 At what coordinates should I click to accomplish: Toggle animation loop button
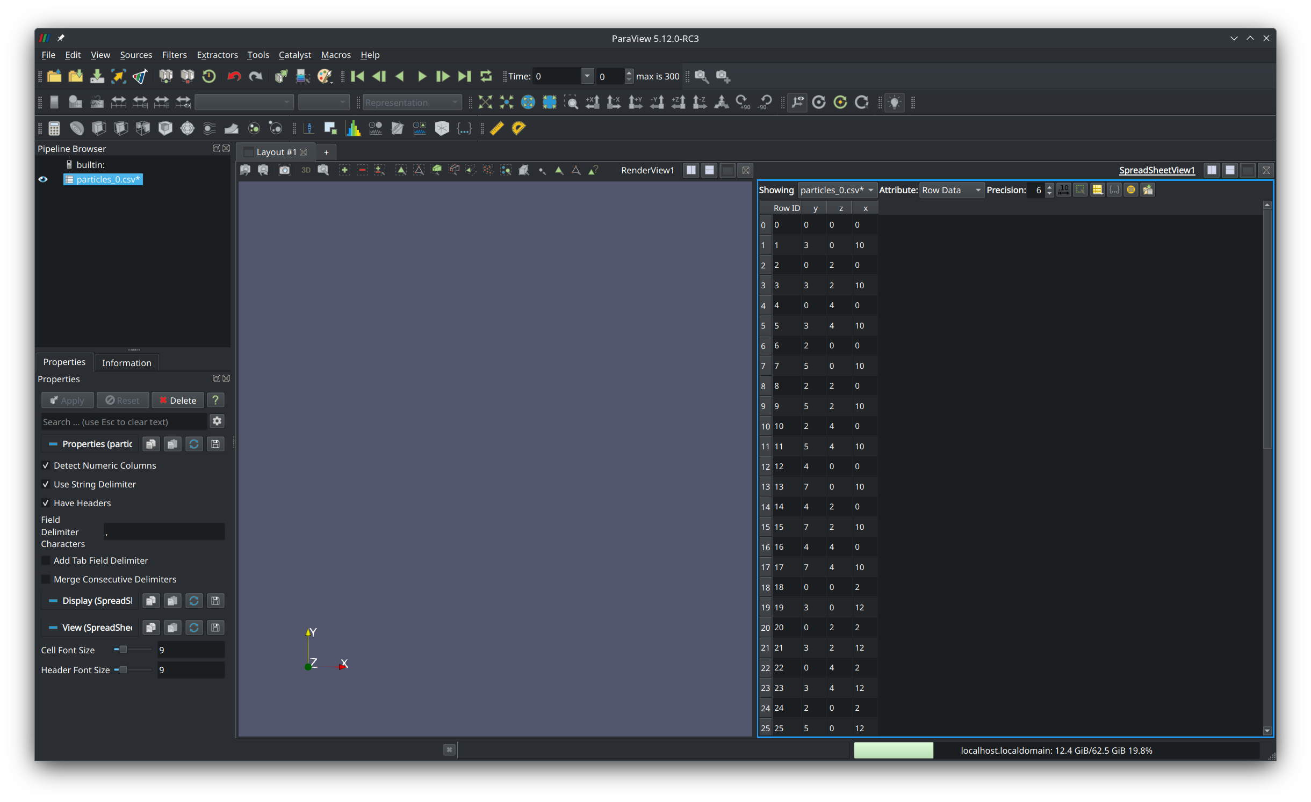(486, 76)
